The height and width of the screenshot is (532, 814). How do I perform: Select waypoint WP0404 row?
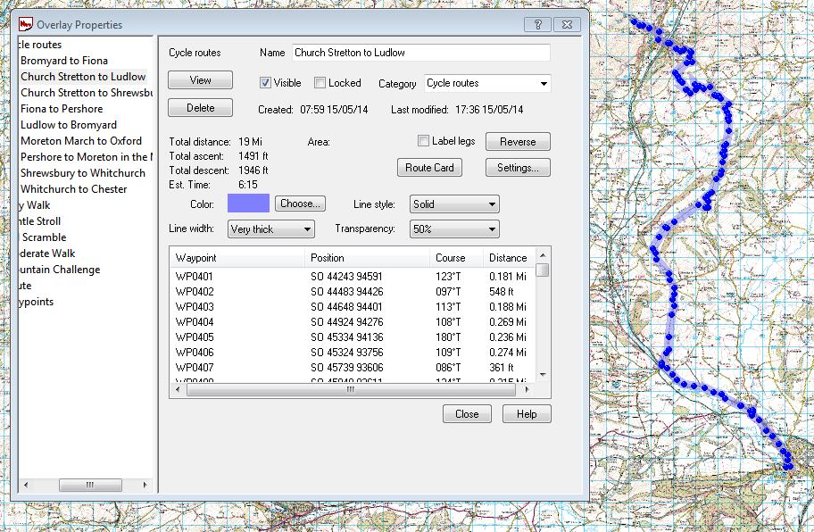(195, 321)
